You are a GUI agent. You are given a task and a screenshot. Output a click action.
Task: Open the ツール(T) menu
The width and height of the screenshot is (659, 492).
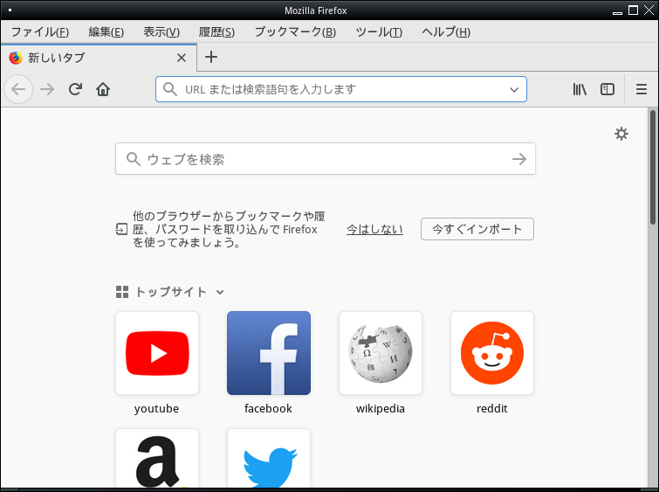pyautogui.click(x=379, y=32)
